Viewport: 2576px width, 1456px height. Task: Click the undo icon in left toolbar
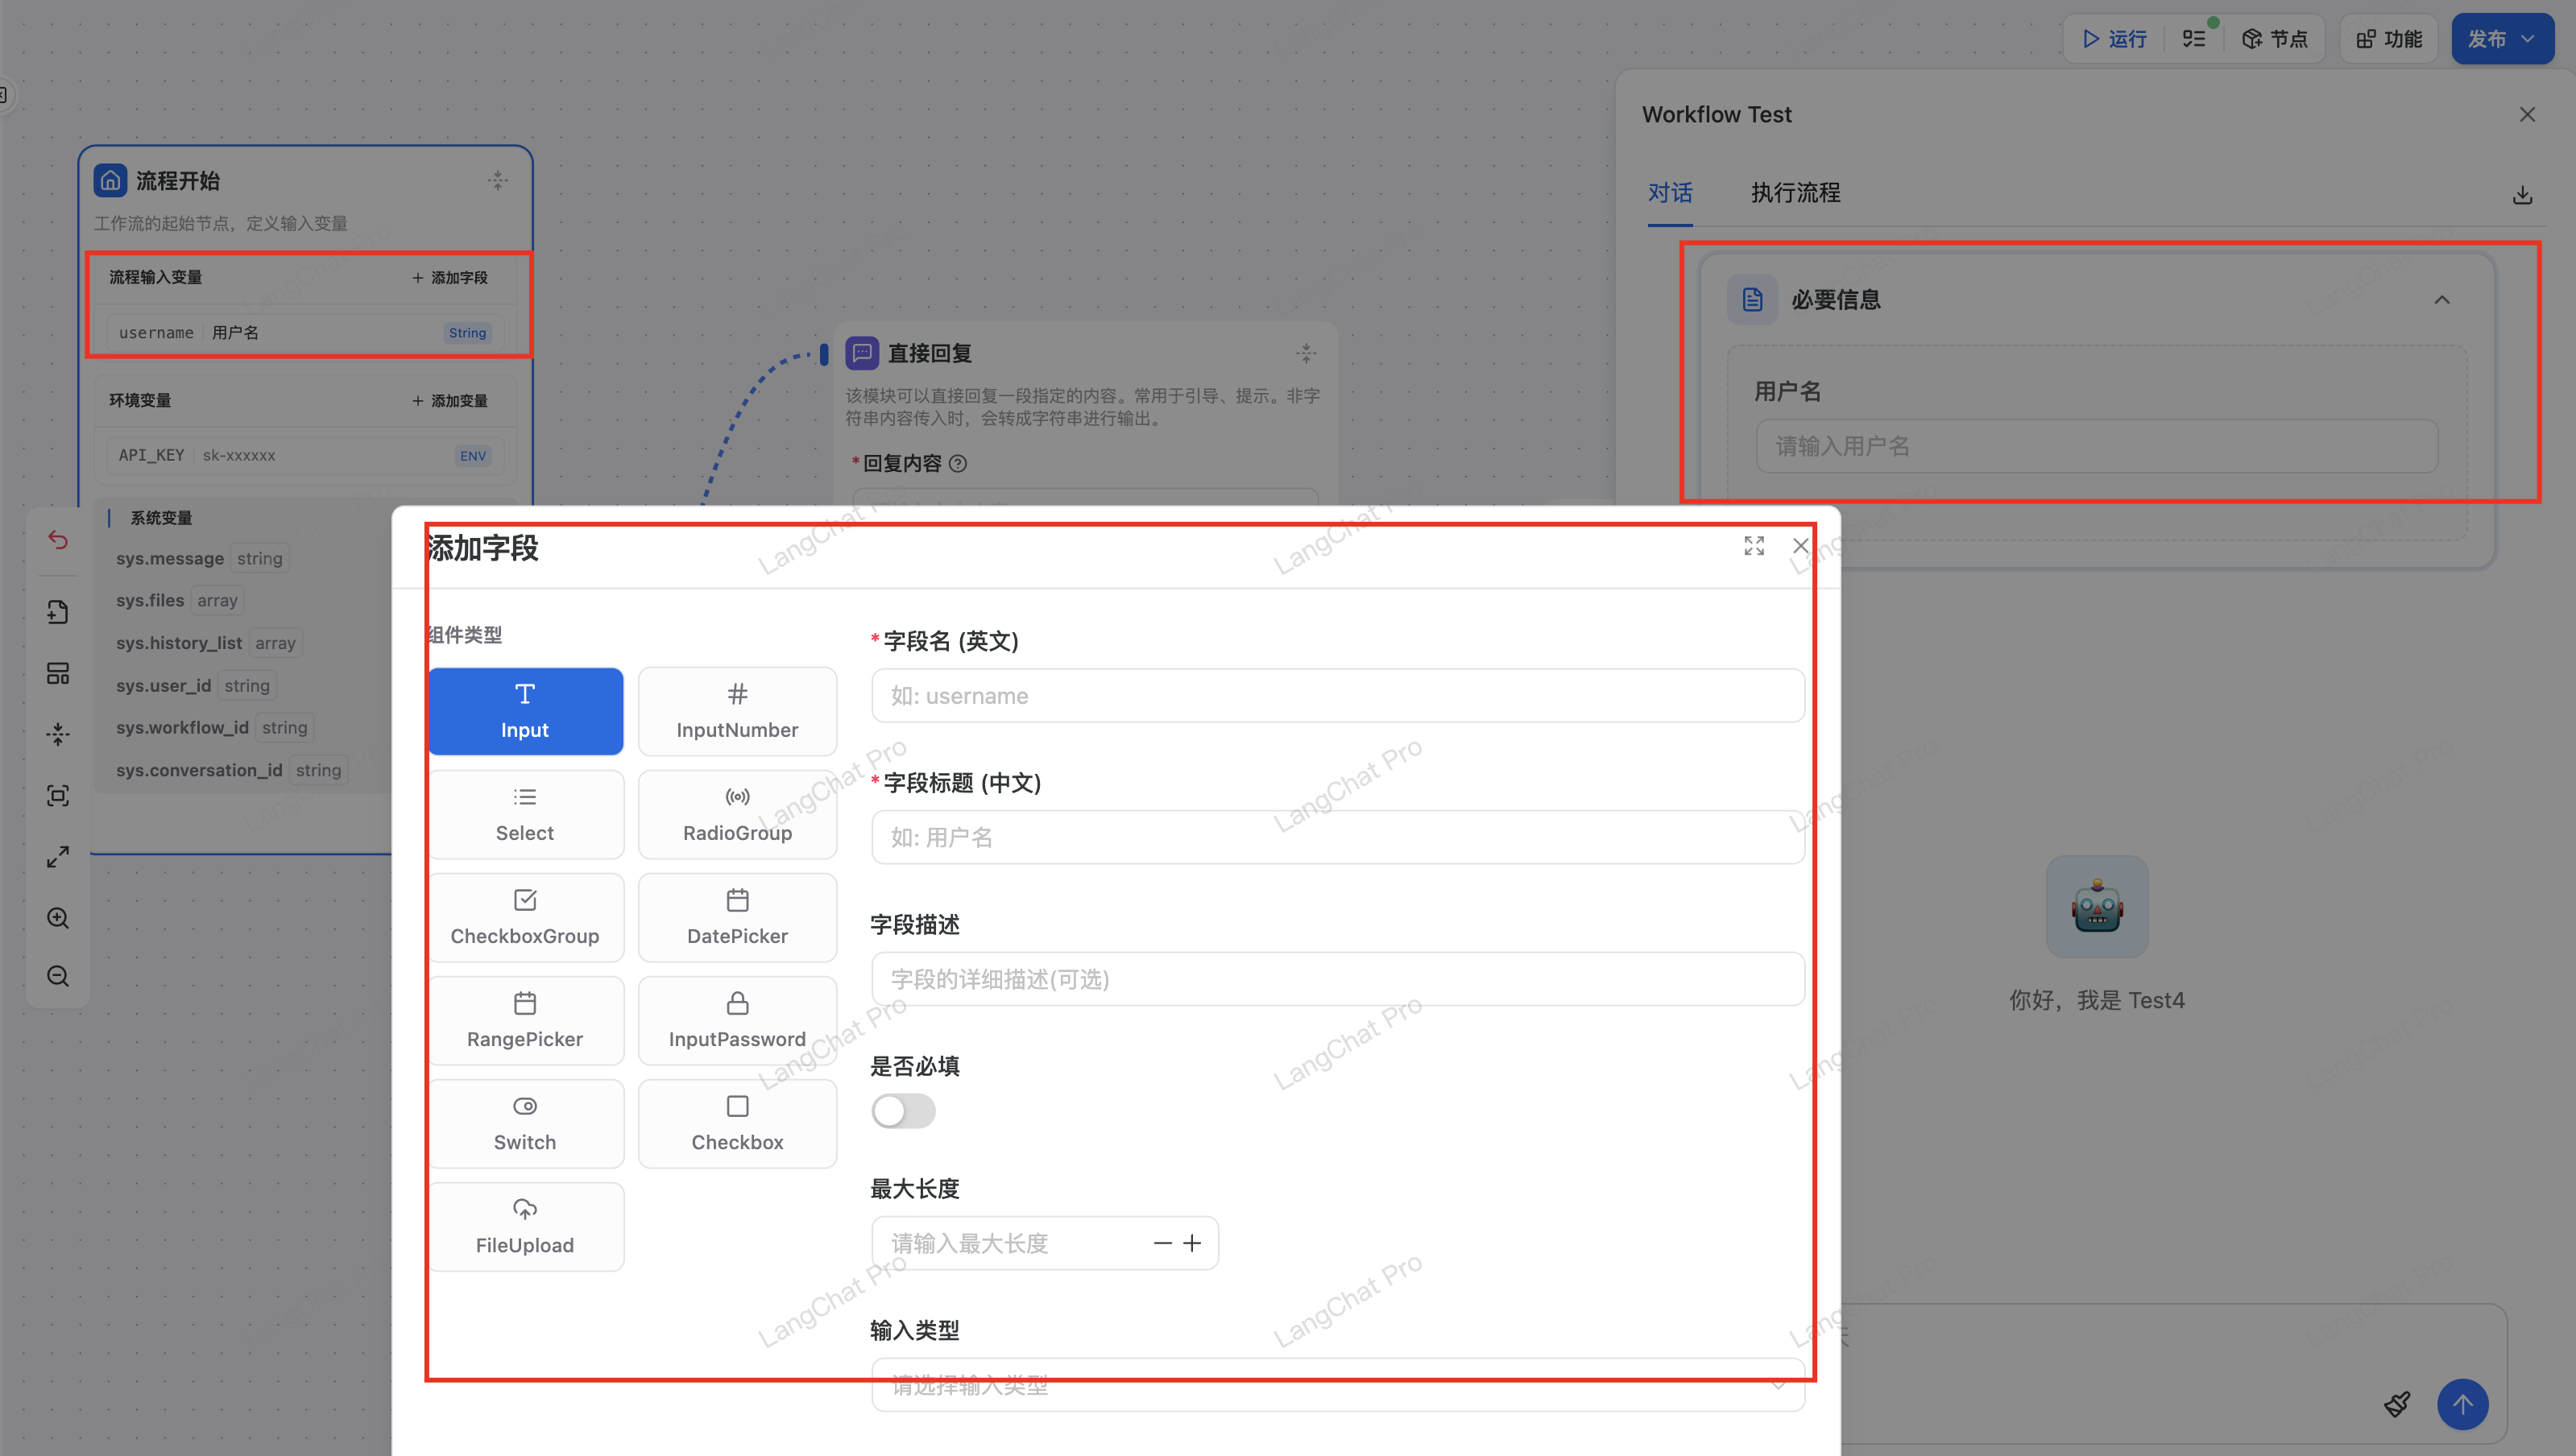coord(58,541)
